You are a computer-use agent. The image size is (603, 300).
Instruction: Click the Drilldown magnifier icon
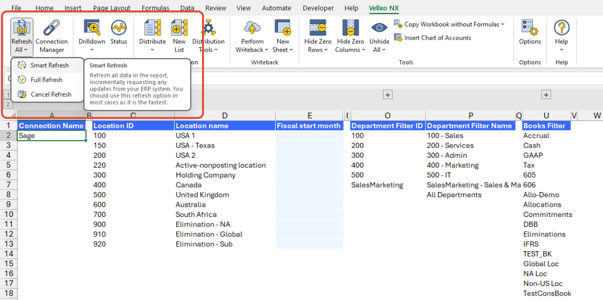tap(92, 27)
